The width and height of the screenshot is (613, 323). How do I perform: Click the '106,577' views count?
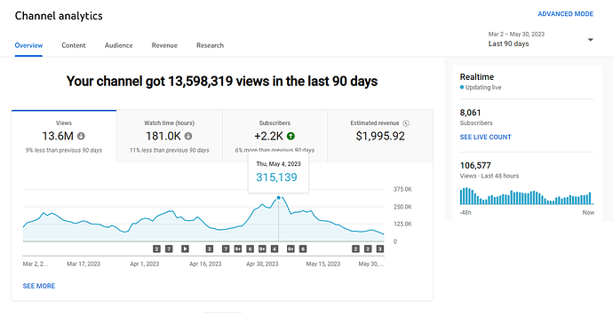point(475,166)
